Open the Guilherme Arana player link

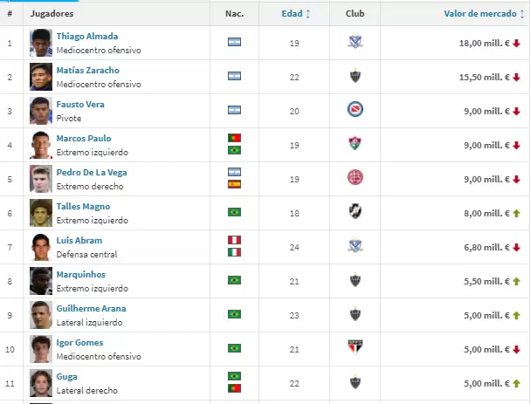point(91,308)
